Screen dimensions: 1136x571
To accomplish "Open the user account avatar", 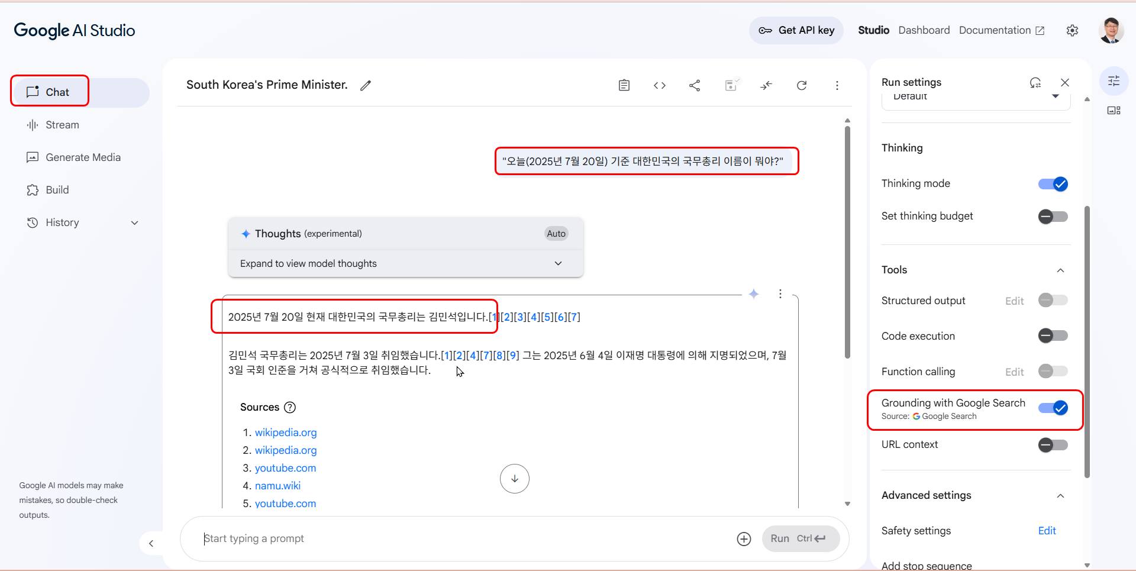I will pos(1111,30).
